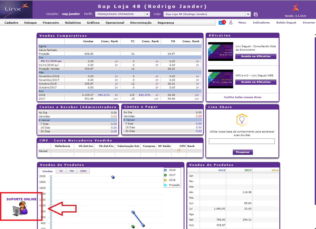
Task: Click Encerrar to log out
Action: [x=309, y=22]
